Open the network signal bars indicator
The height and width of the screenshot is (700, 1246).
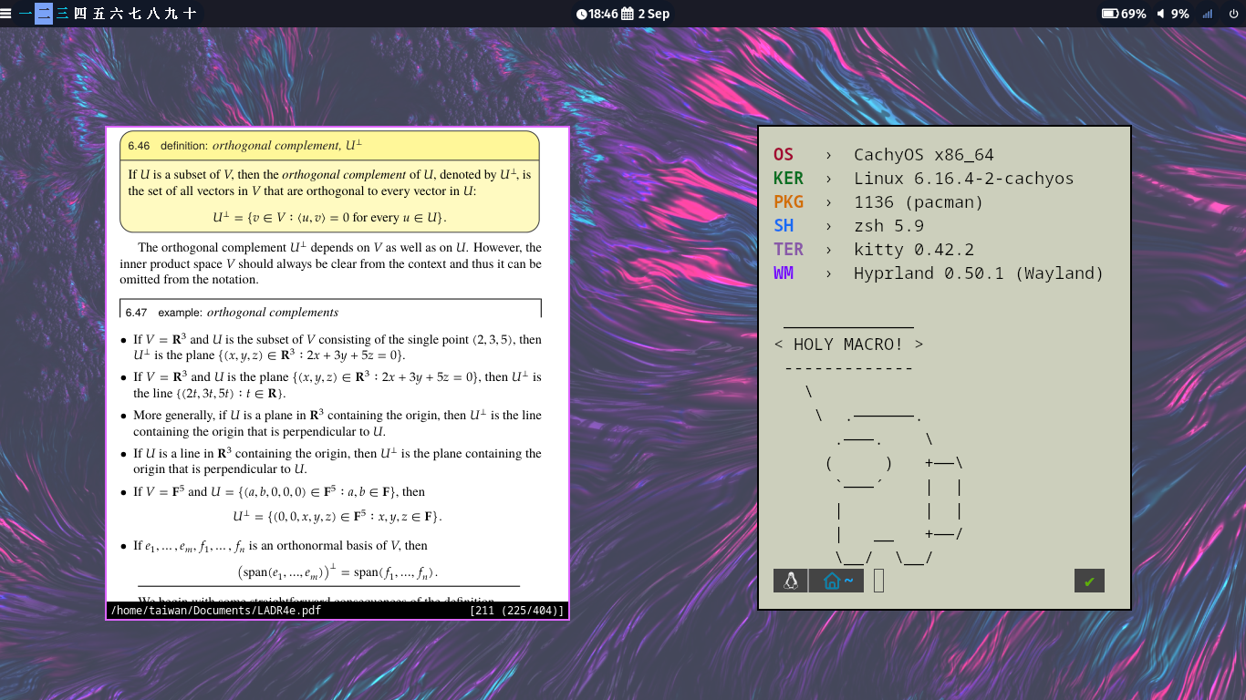click(x=1208, y=14)
